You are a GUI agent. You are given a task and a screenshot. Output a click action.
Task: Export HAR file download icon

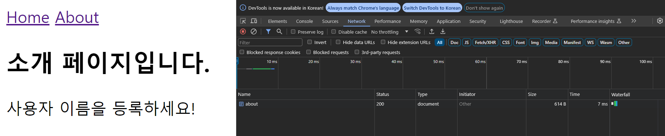(443, 31)
